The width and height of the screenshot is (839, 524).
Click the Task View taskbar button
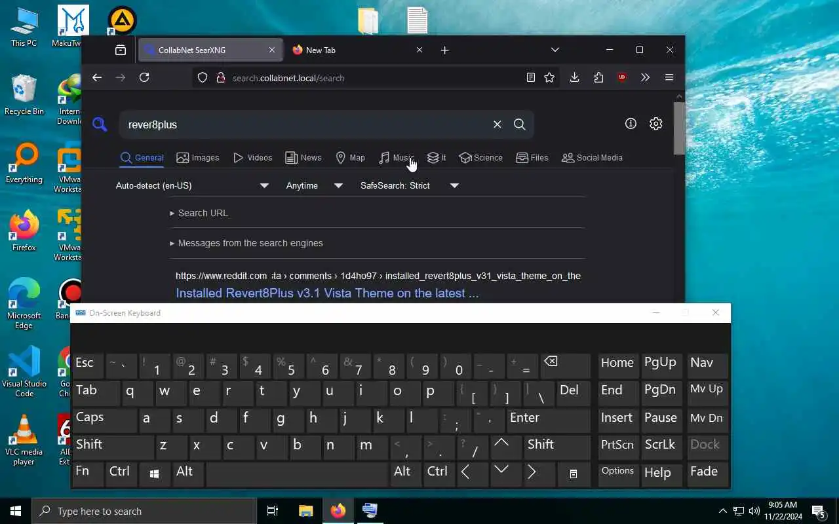[273, 511]
